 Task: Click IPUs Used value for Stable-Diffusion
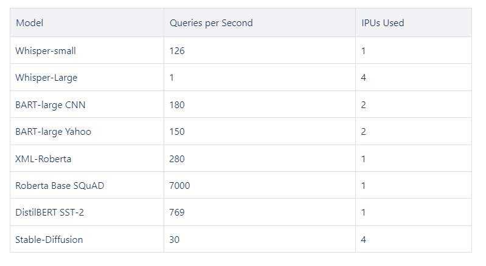click(x=363, y=239)
